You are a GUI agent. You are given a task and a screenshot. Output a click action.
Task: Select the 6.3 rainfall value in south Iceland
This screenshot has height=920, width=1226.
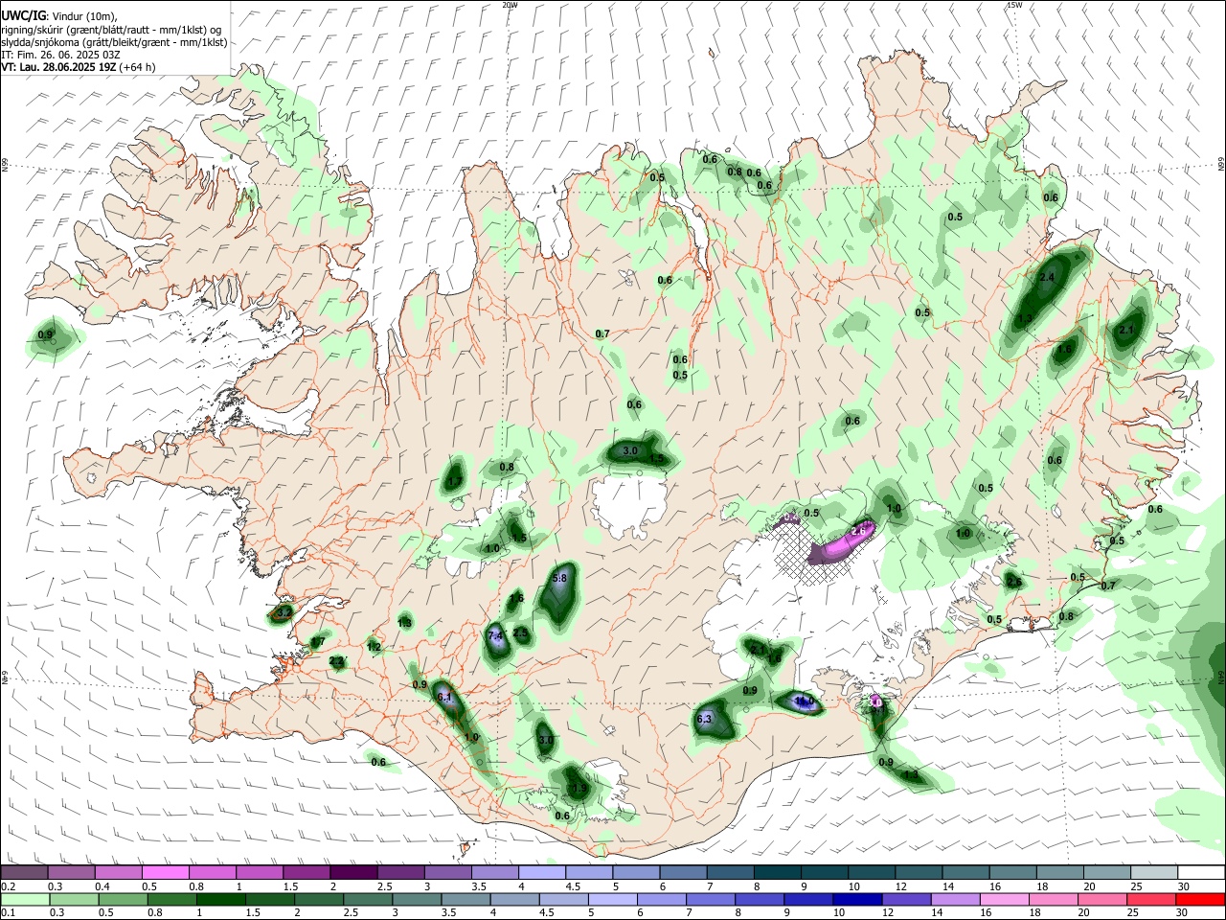[705, 719]
